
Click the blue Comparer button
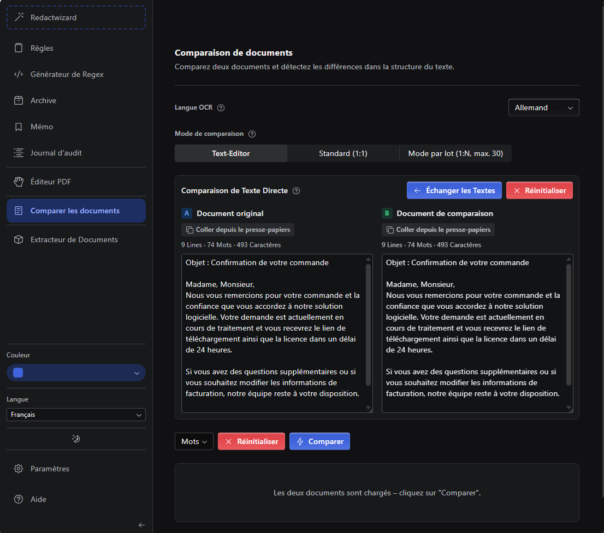click(x=319, y=441)
